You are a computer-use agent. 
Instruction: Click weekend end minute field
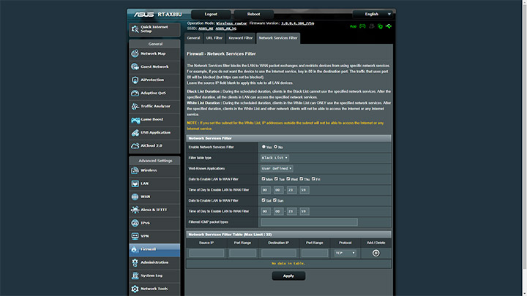coord(304,211)
